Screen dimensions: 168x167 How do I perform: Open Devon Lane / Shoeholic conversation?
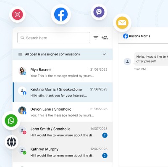[x=63, y=112]
